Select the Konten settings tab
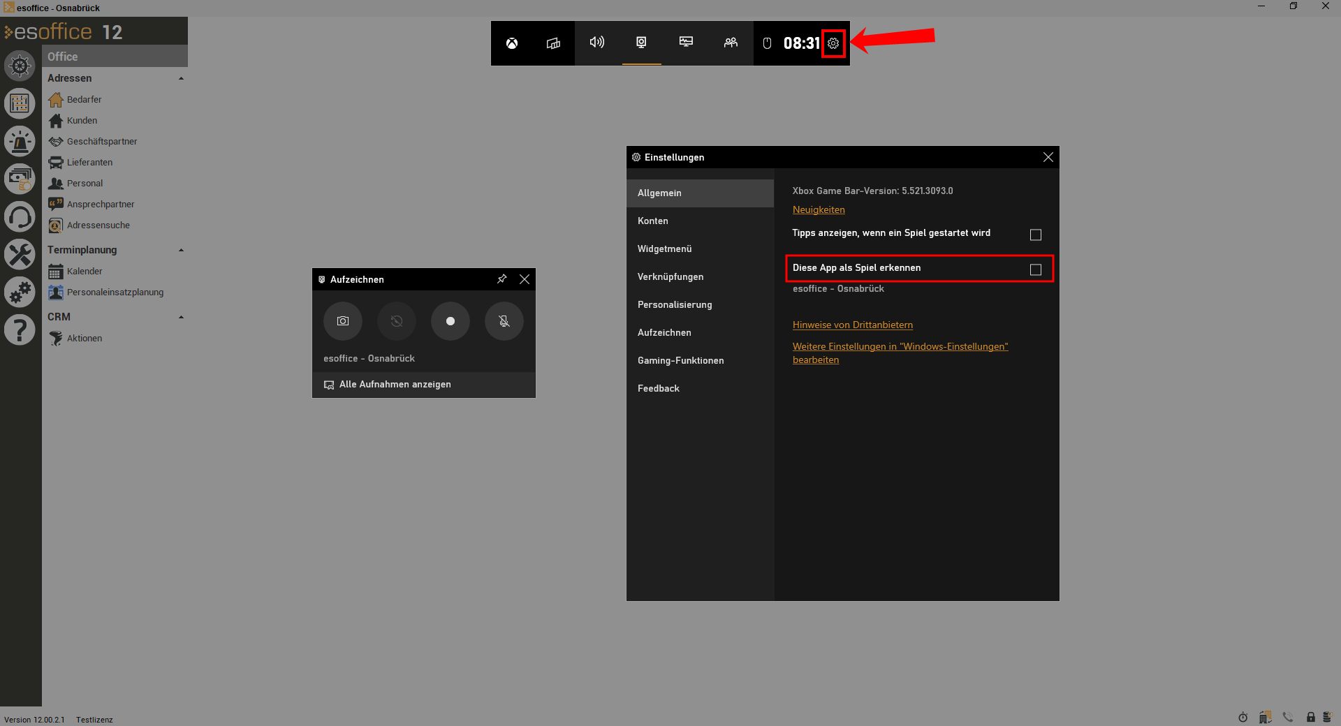The width and height of the screenshot is (1341, 726). click(701, 221)
